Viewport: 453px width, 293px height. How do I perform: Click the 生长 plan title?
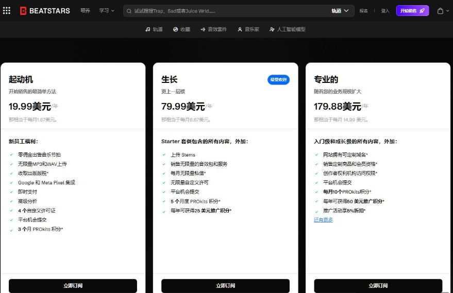[x=170, y=79]
